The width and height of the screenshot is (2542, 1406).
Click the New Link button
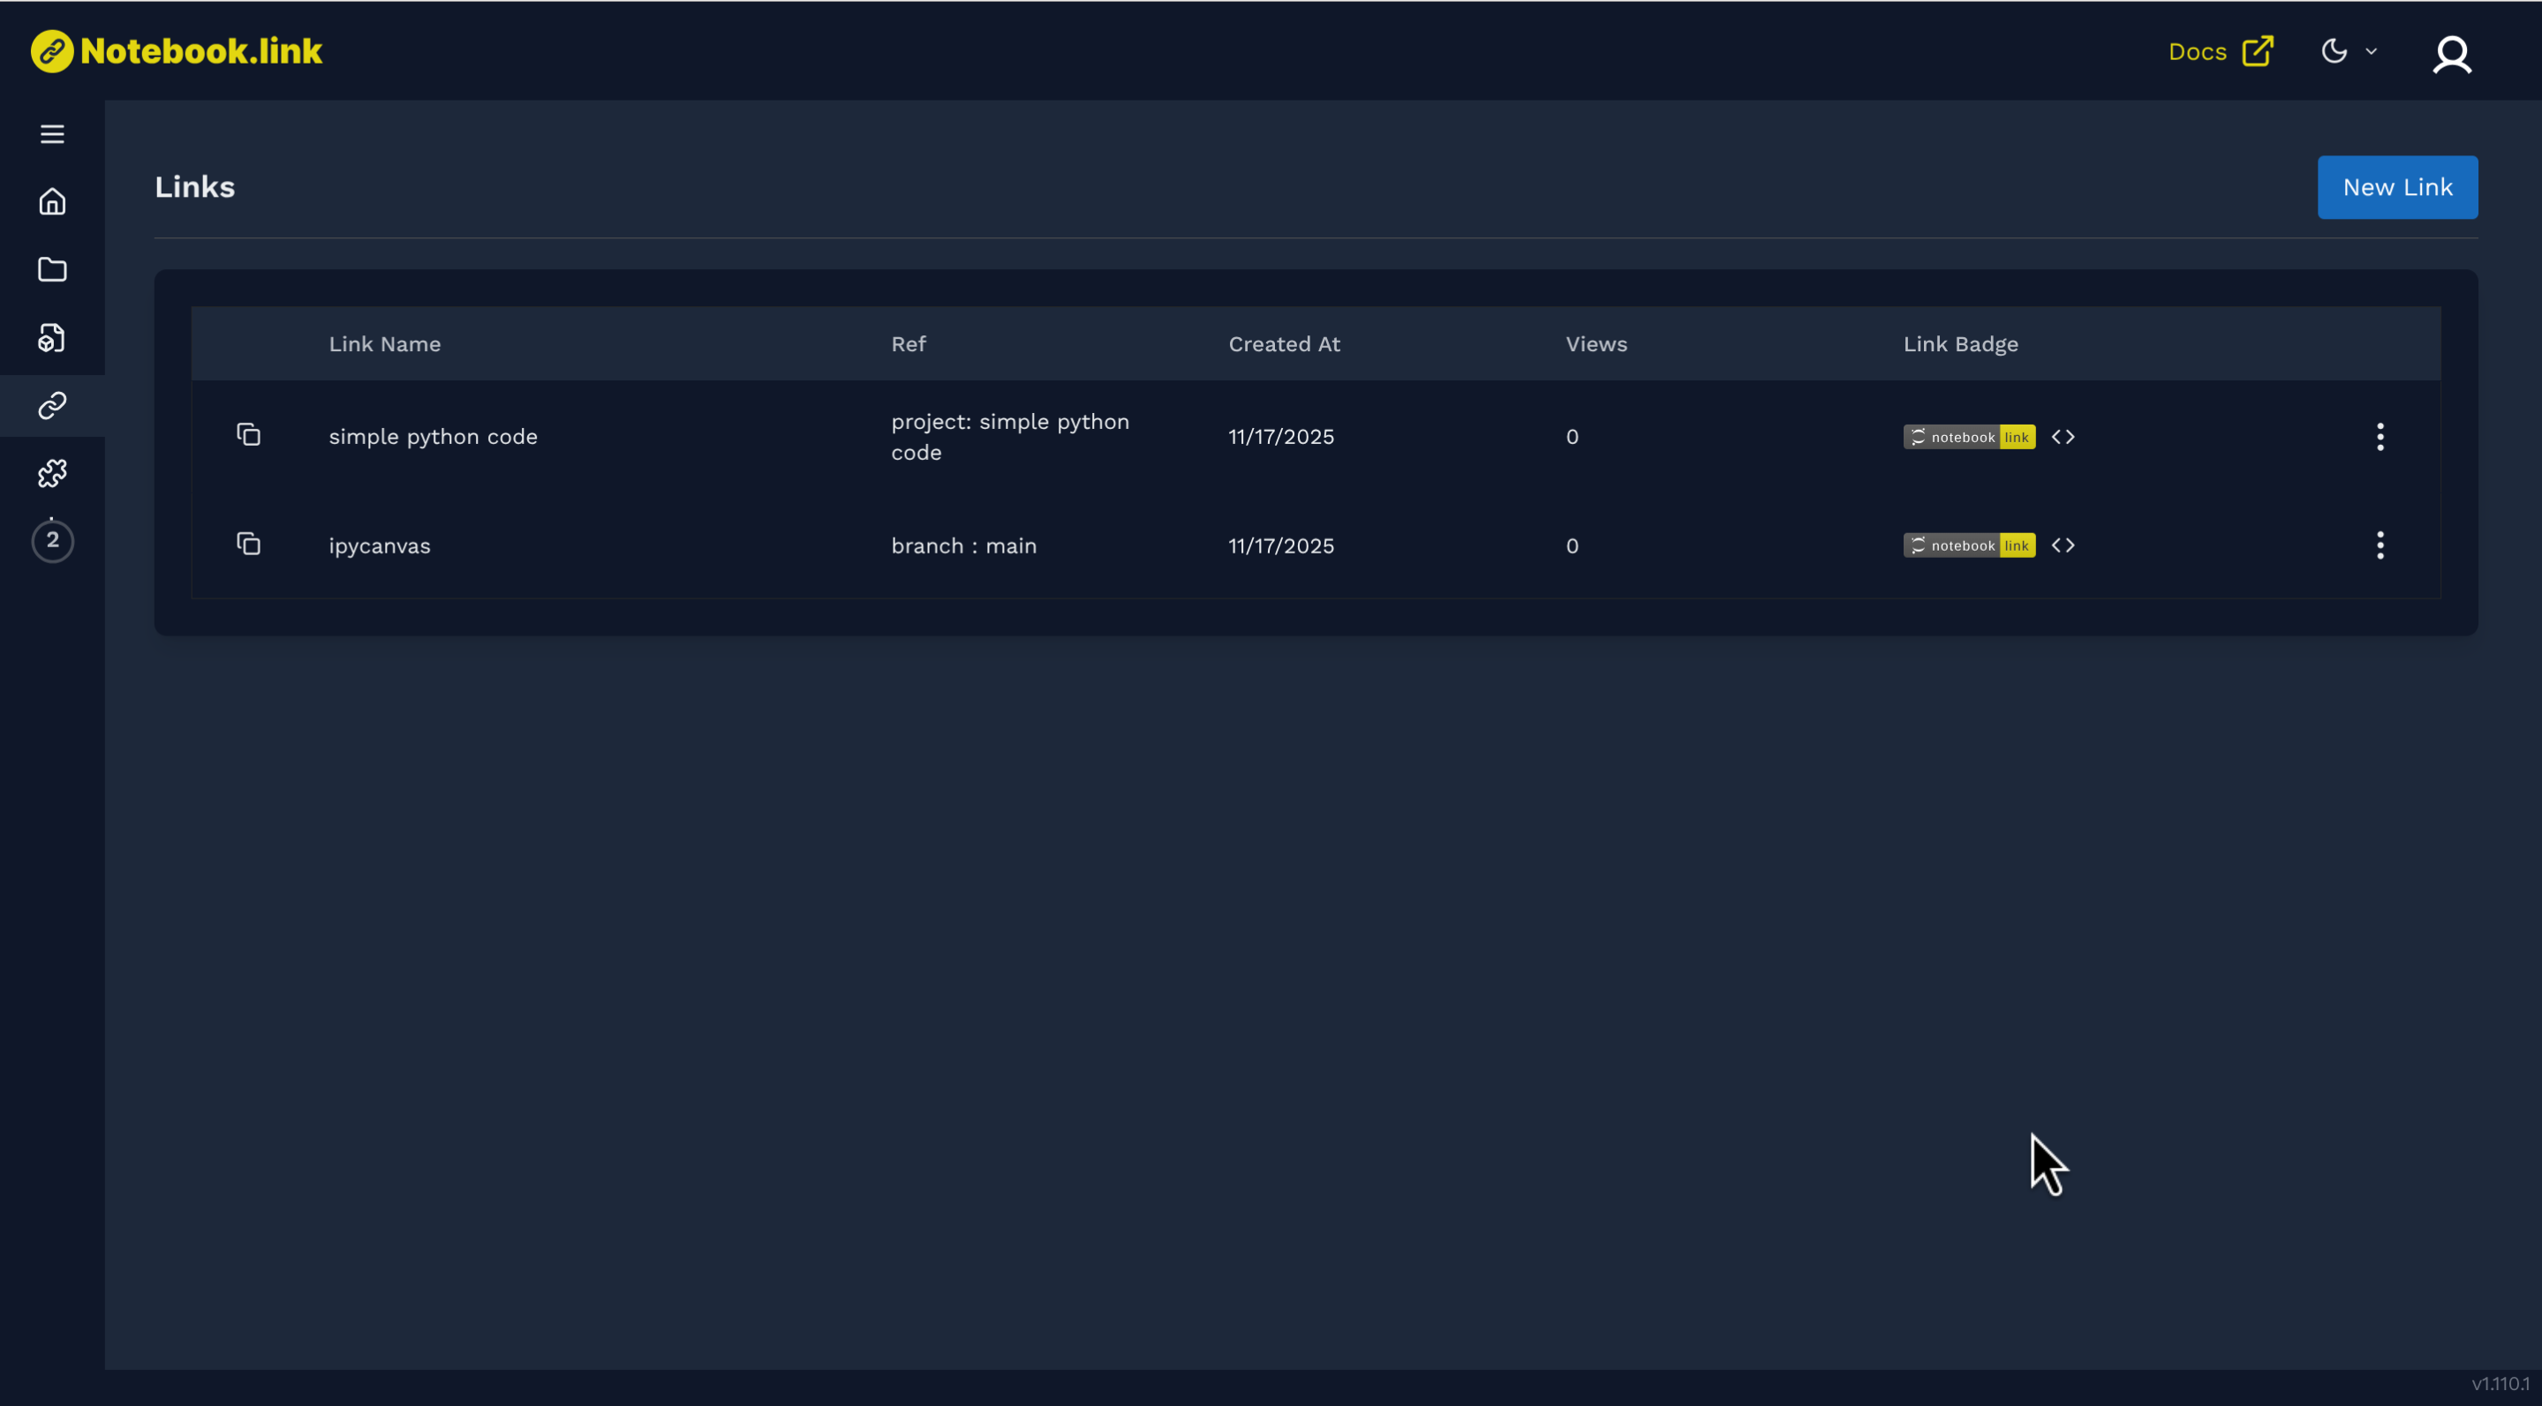tap(2397, 187)
